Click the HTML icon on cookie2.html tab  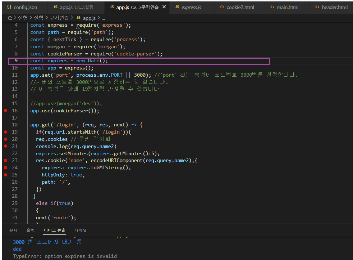[x=222, y=7]
